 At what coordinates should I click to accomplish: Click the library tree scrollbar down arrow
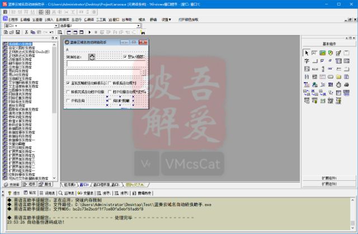point(54,178)
